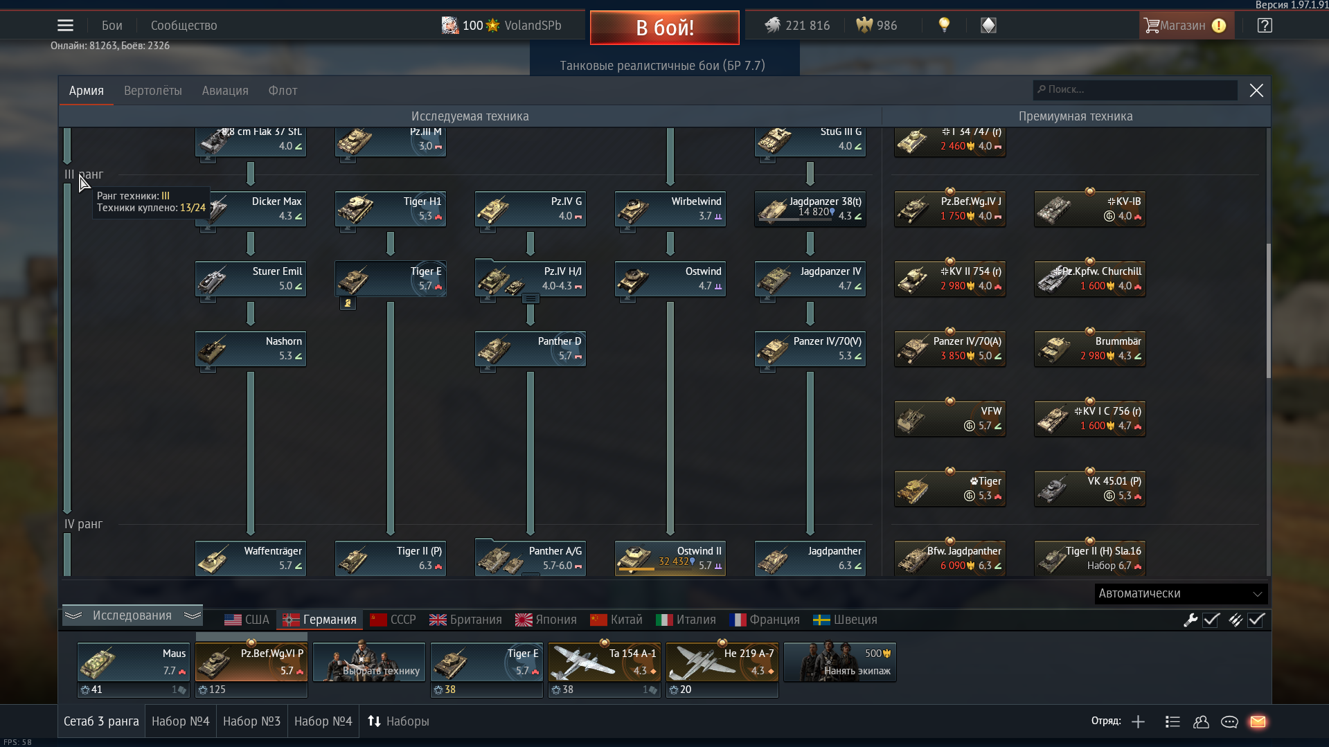1329x747 pixels.
Task: Open the contacts list icon
Action: (1172, 721)
